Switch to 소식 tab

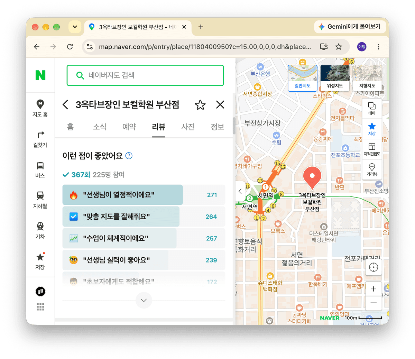tap(100, 127)
